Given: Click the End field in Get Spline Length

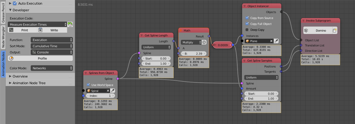Looking at the screenshot, I should click(156, 63).
